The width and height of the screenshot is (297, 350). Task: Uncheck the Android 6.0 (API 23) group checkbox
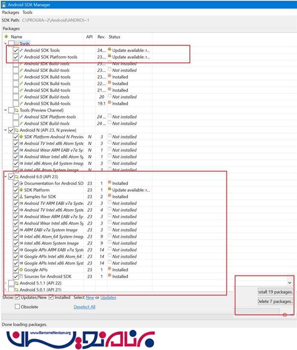pyautogui.click(x=11, y=177)
